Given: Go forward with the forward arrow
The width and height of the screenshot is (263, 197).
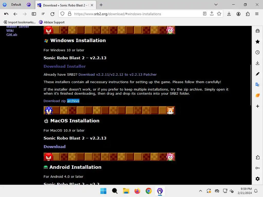Looking at the screenshot, I should (24, 14).
